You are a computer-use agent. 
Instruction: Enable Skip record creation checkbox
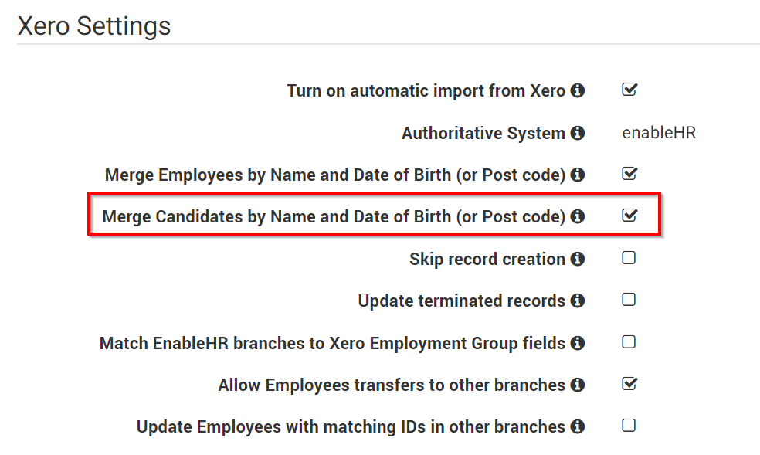click(629, 258)
